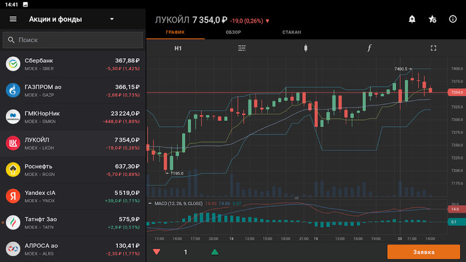Screen dimensions: 466x262
Task: Select the Сбербанк stock row logo
Action: tap(13, 64)
